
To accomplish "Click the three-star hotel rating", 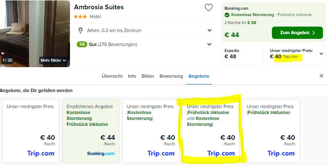I will tap(81, 16).
